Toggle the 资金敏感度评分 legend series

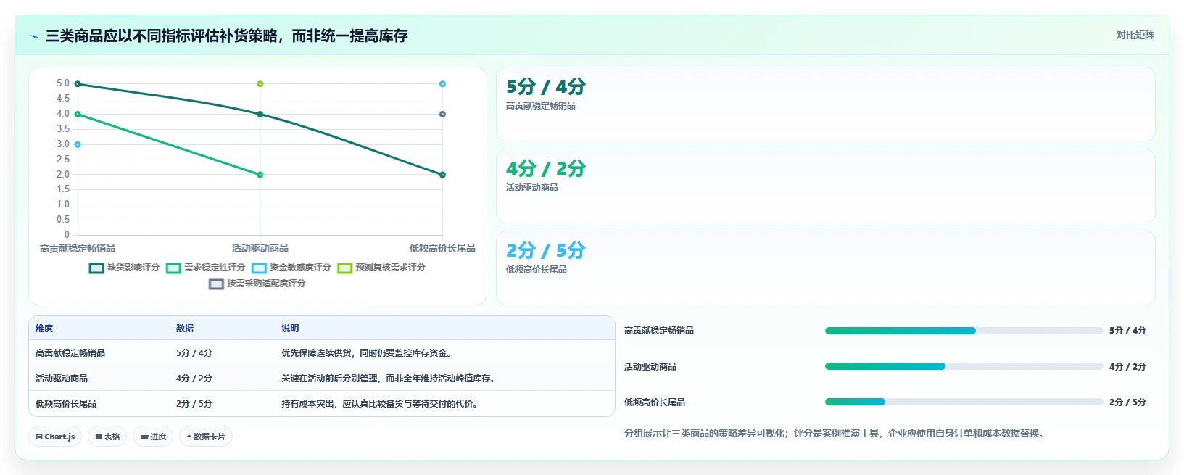pyautogui.click(x=291, y=268)
